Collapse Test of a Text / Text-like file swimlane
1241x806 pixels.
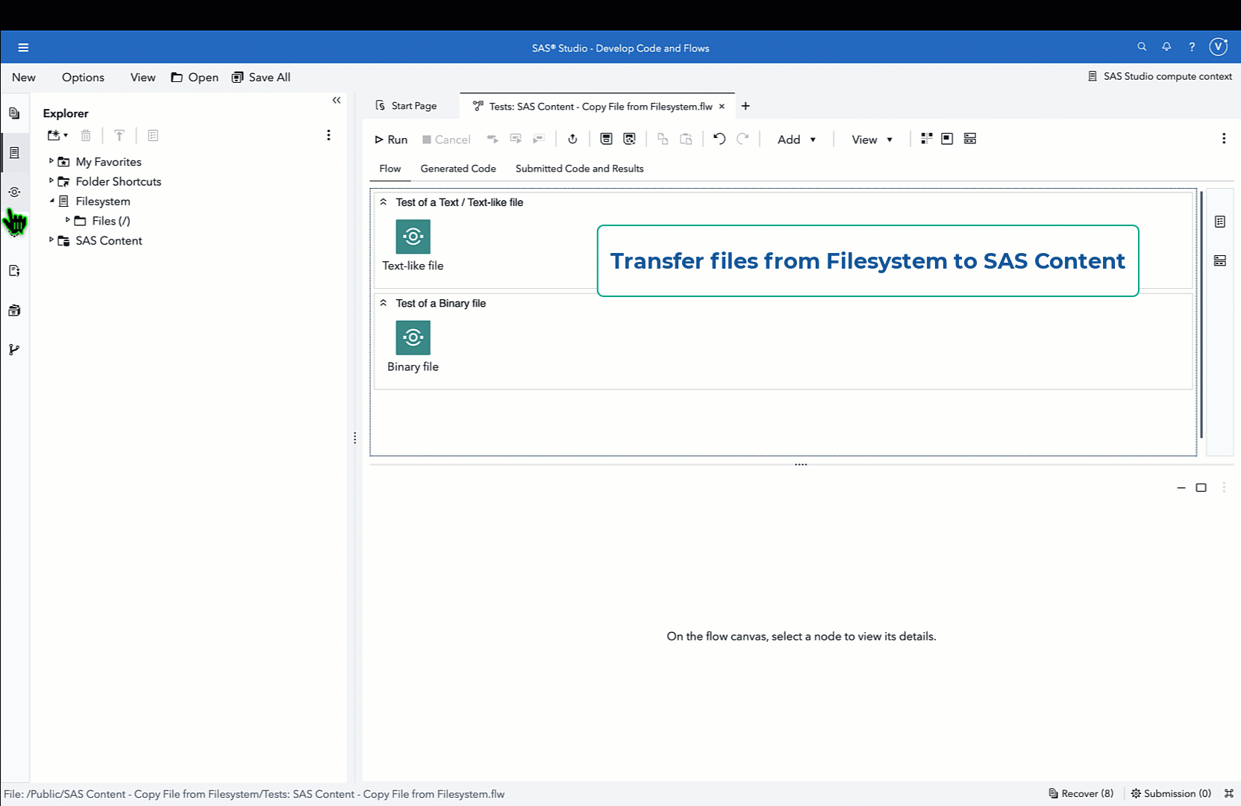pos(384,201)
